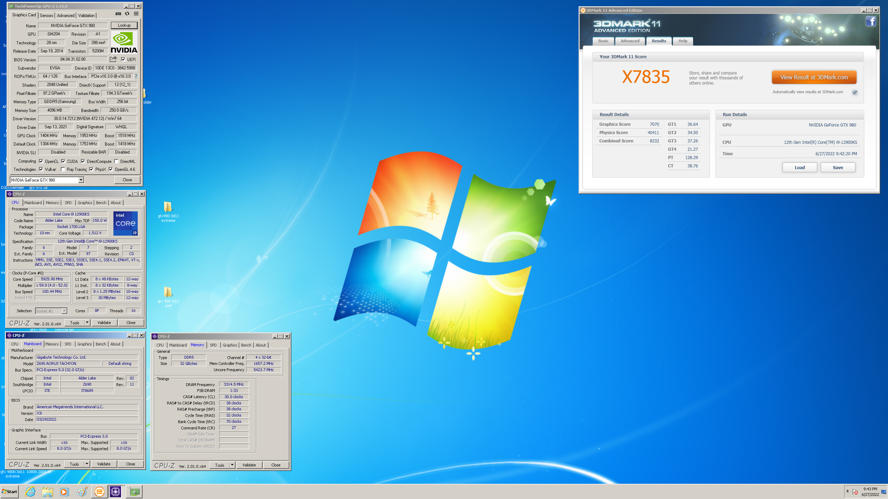Open the GPU-Z hamburger menu icon
Screen dimensions: 888x499
(x=136, y=14)
